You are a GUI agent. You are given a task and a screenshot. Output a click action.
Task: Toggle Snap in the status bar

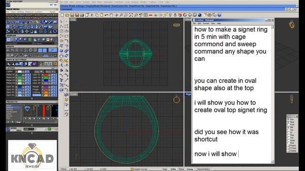pyautogui.click(x=165, y=169)
